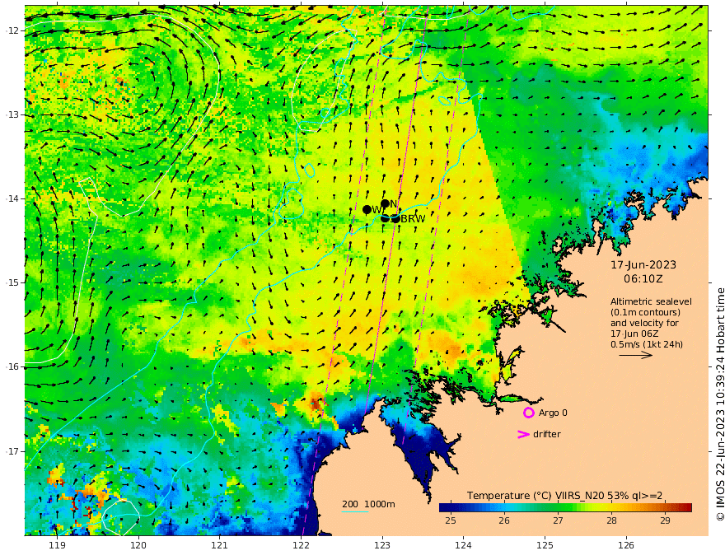Click the BRW station label
725x560 pixels.
pos(413,219)
